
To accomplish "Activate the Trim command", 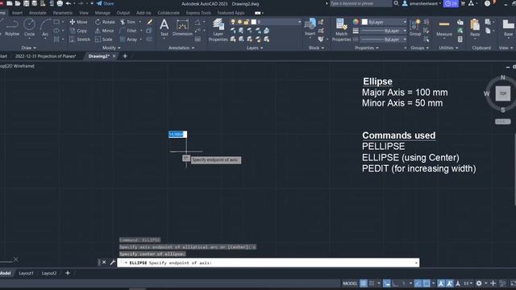I will pyautogui.click(x=127, y=22).
